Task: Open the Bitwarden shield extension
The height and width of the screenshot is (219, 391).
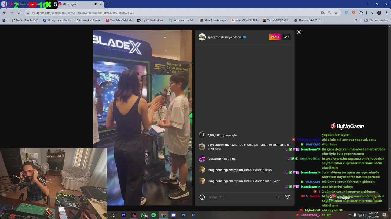Action: click(346, 13)
